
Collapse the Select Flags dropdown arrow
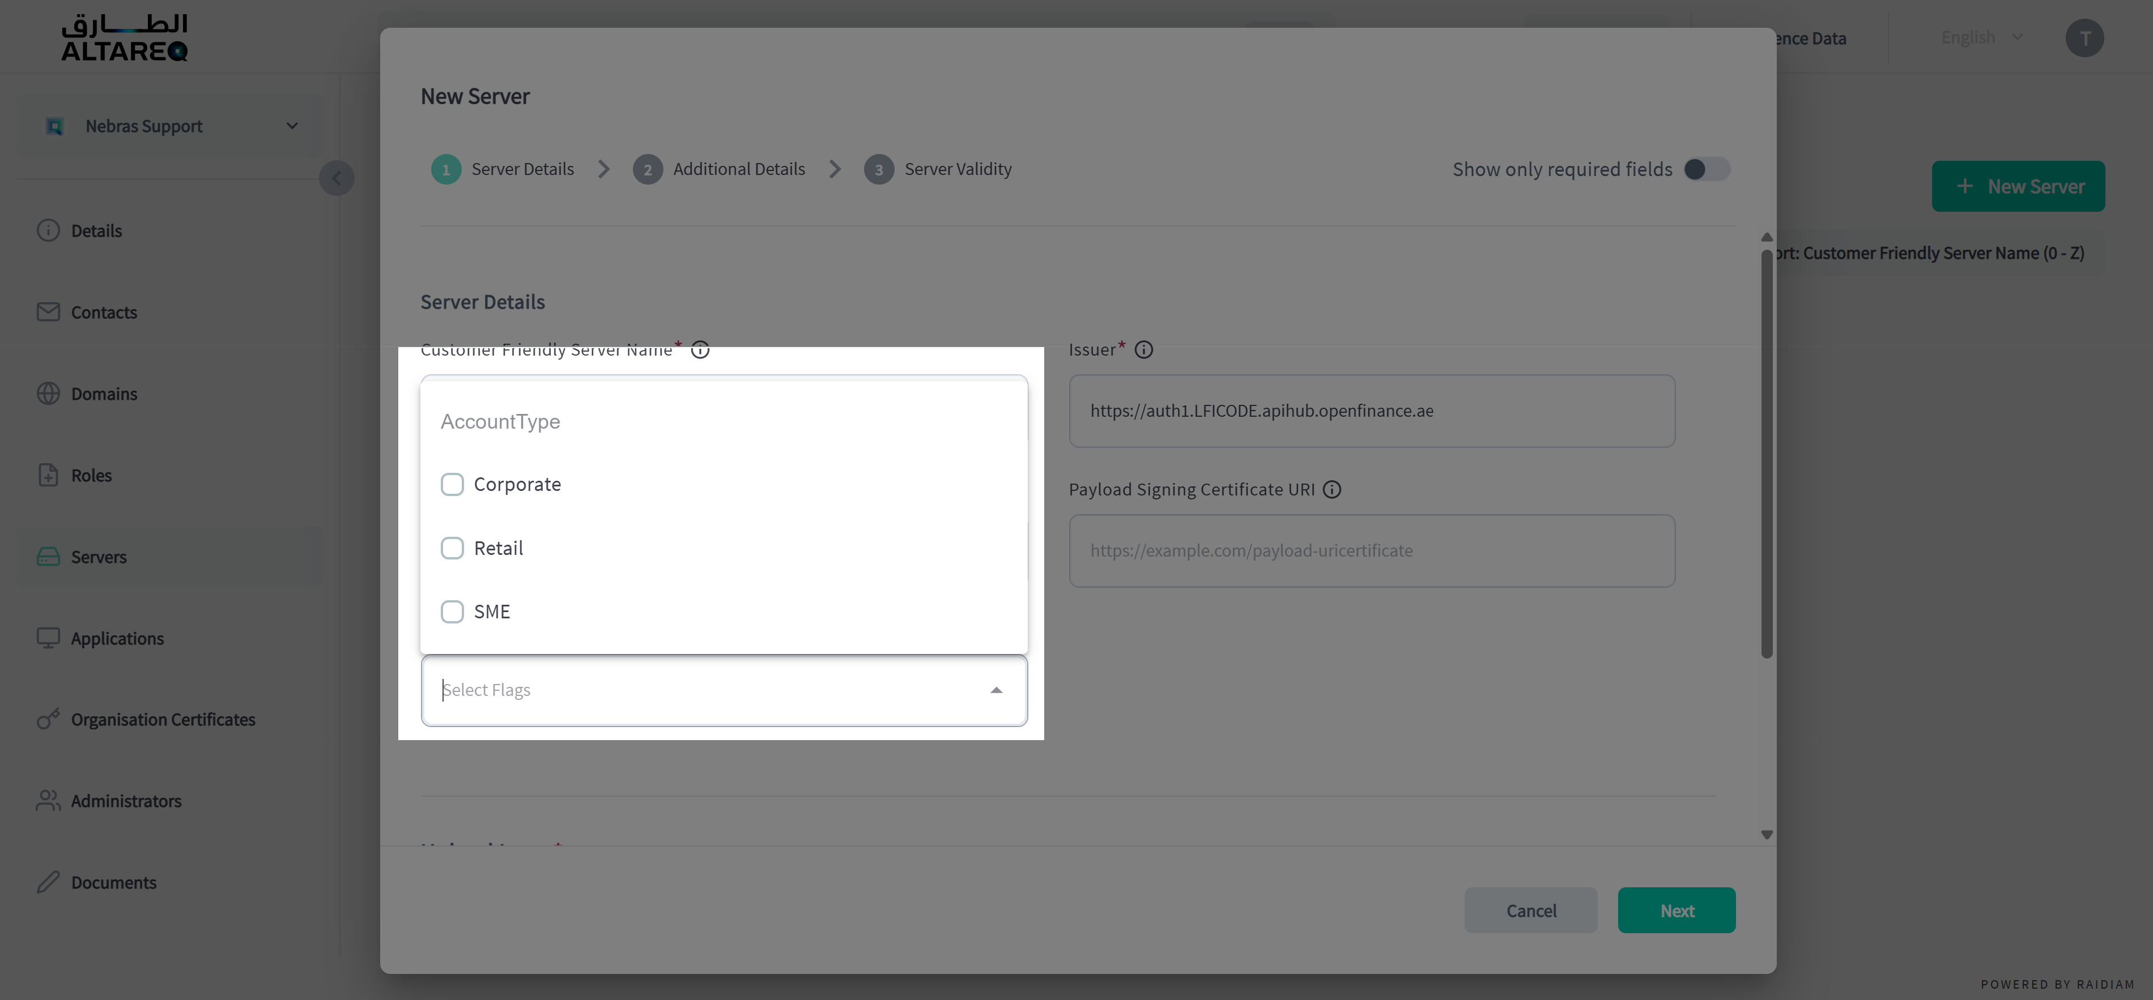click(x=996, y=690)
